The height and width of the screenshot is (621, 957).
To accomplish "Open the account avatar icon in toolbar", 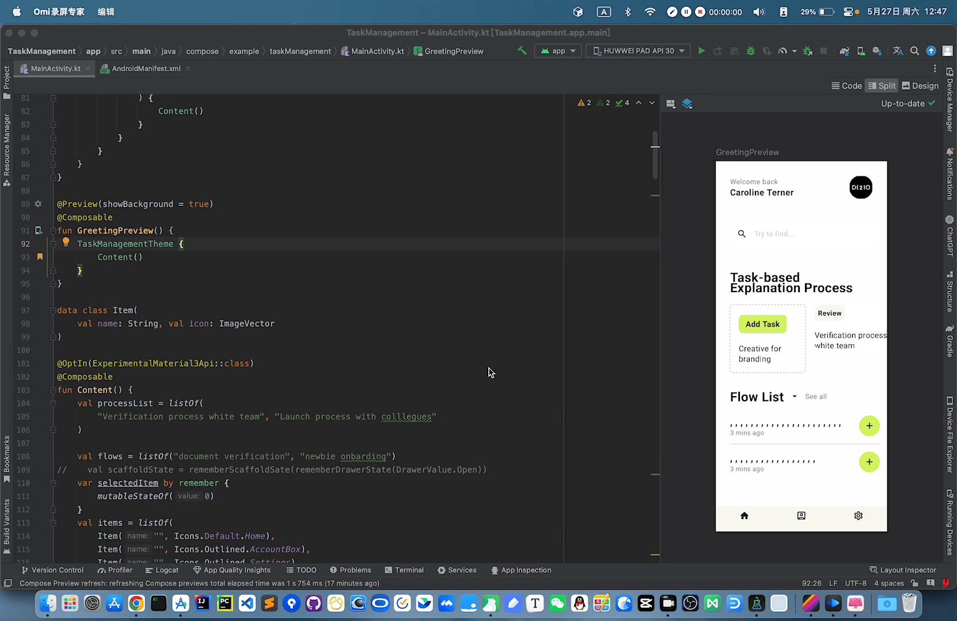I will point(947,51).
